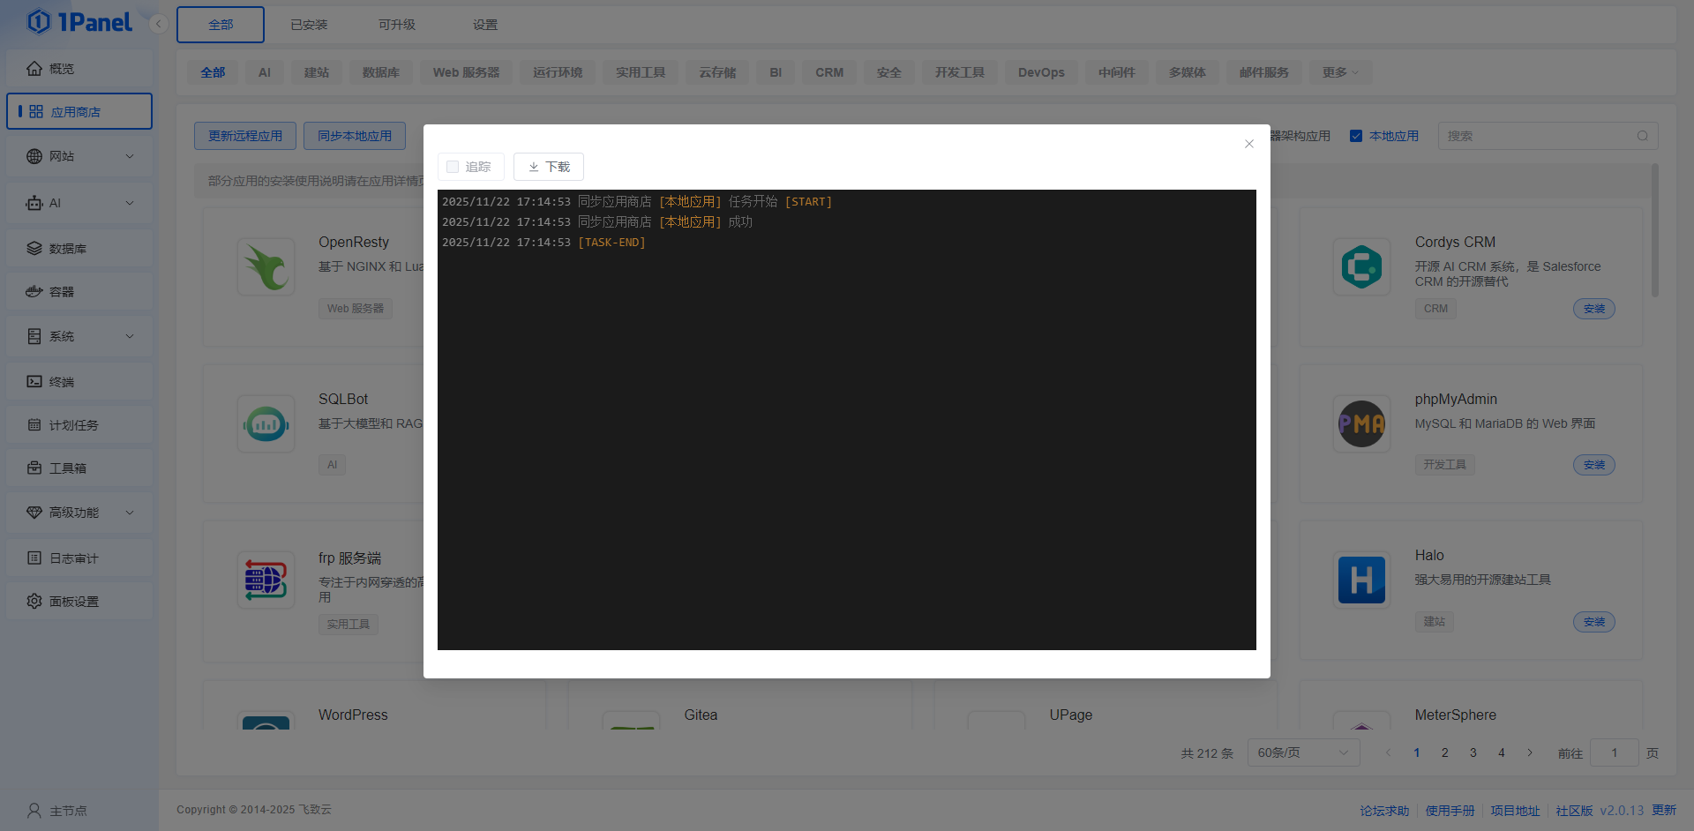The width and height of the screenshot is (1694, 831).
Task: Uncheck the 本地应用 checkbox
Action: 1356,136
